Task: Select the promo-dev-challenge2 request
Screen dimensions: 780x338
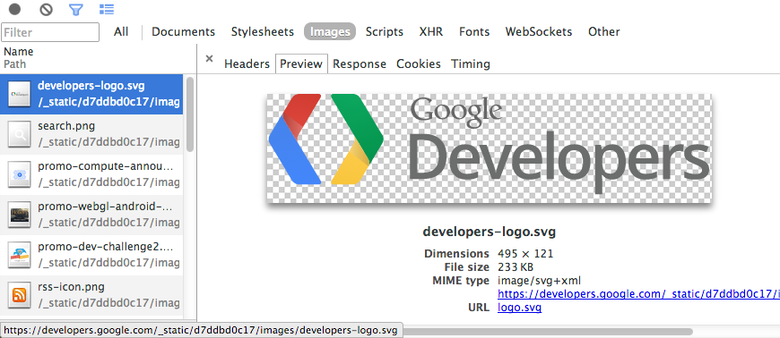Action: [x=91, y=255]
